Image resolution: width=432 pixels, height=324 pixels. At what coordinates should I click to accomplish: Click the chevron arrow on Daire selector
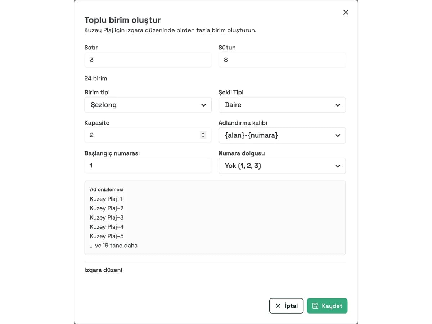click(x=338, y=105)
